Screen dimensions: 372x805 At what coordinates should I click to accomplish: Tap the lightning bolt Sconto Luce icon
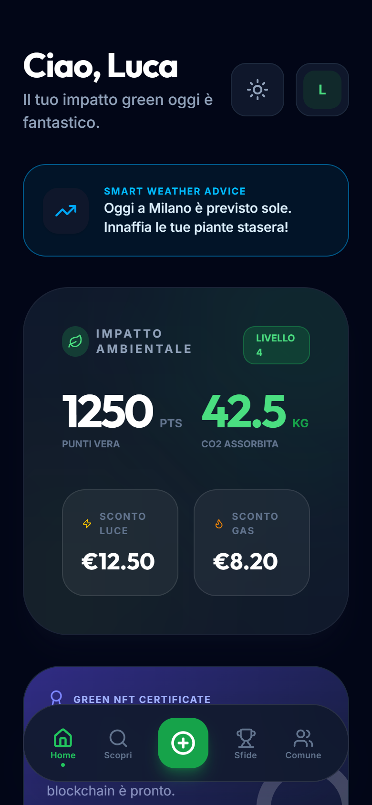point(87,524)
